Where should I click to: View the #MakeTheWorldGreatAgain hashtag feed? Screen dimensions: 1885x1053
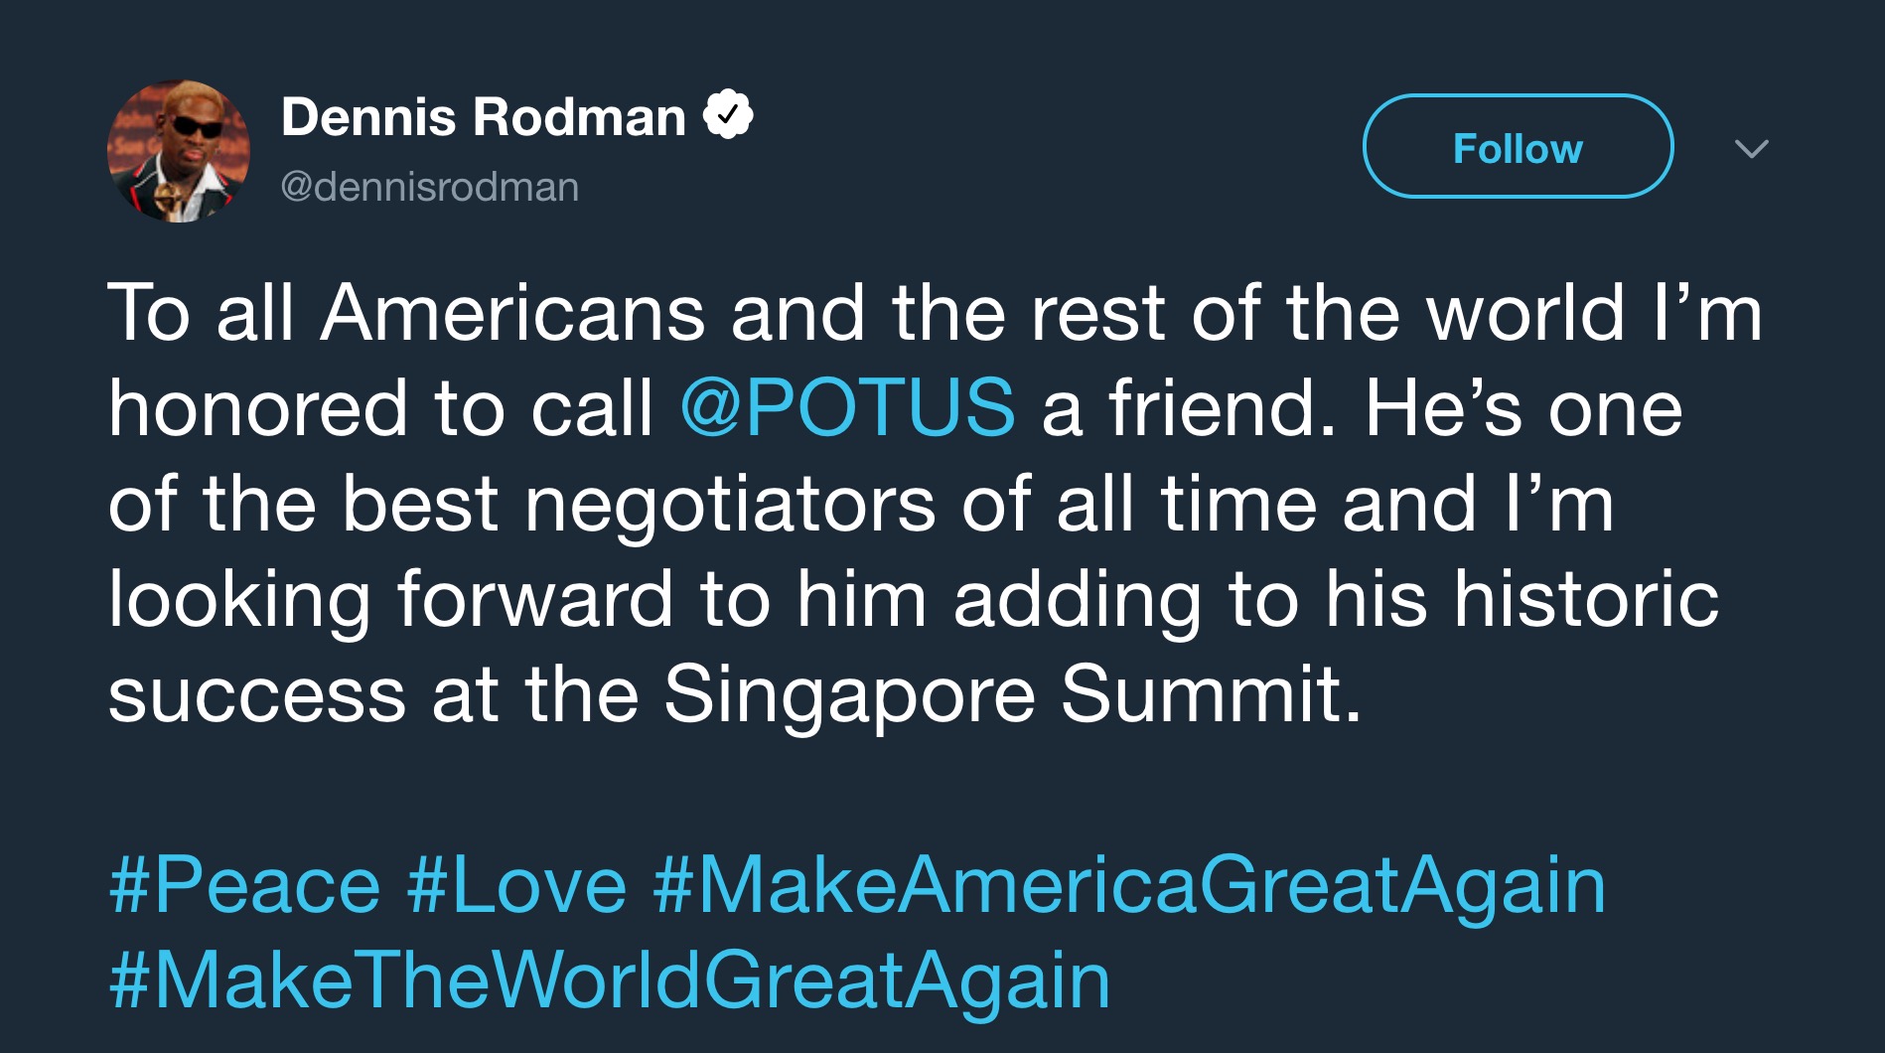pos(611,978)
